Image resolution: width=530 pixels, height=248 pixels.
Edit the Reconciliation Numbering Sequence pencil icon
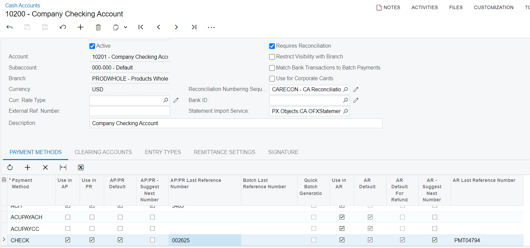[x=356, y=90]
